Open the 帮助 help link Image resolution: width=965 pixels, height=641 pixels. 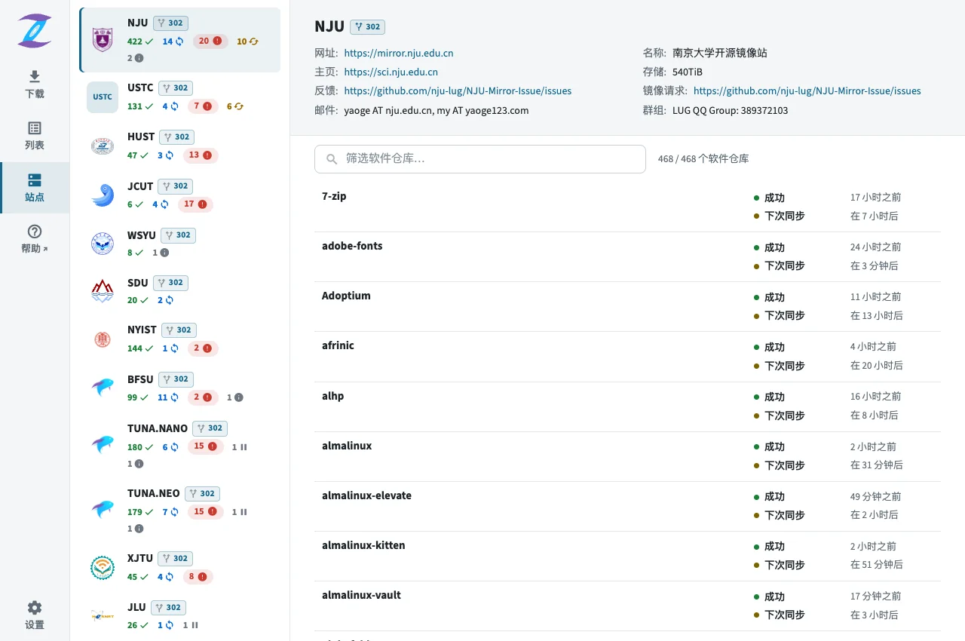pos(35,239)
